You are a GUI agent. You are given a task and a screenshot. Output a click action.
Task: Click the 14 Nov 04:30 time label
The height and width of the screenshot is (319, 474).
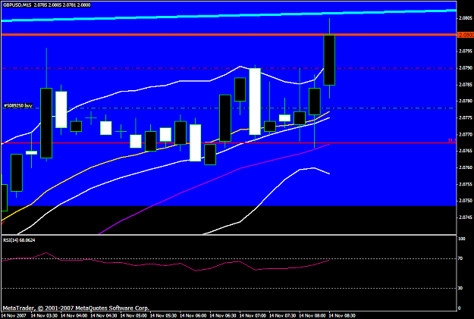(104, 316)
